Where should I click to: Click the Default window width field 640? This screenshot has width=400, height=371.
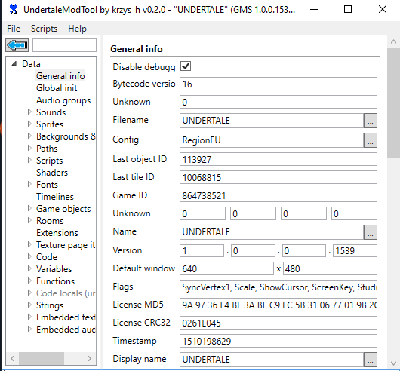pyautogui.click(x=226, y=268)
